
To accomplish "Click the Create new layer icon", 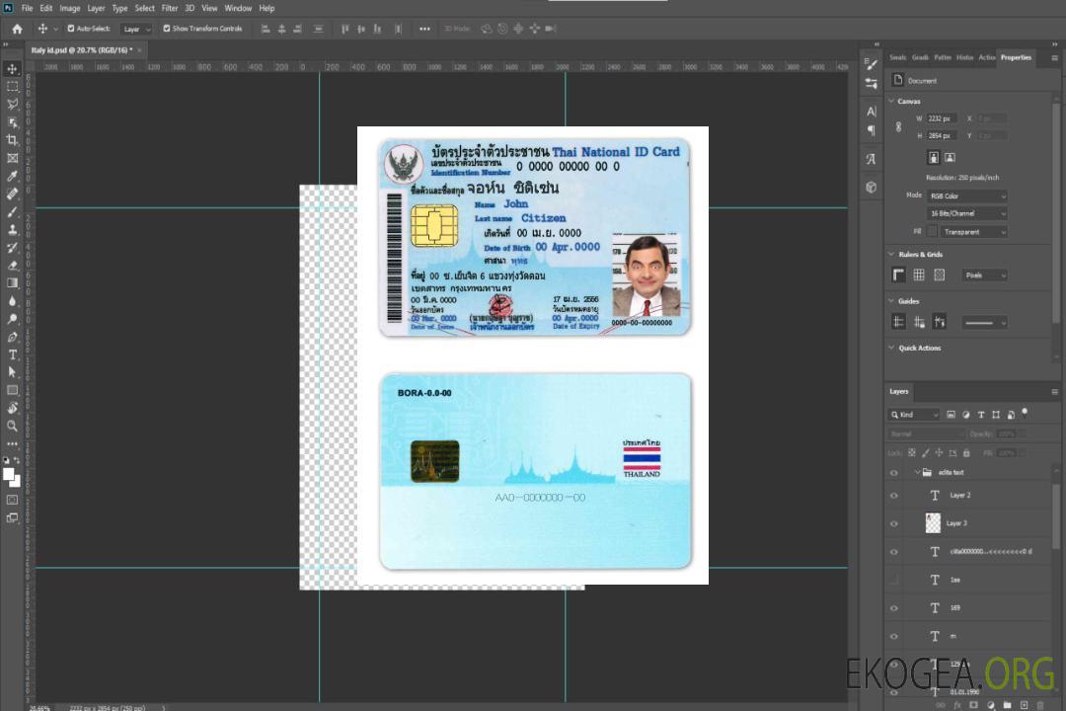I will click(1025, 705).
